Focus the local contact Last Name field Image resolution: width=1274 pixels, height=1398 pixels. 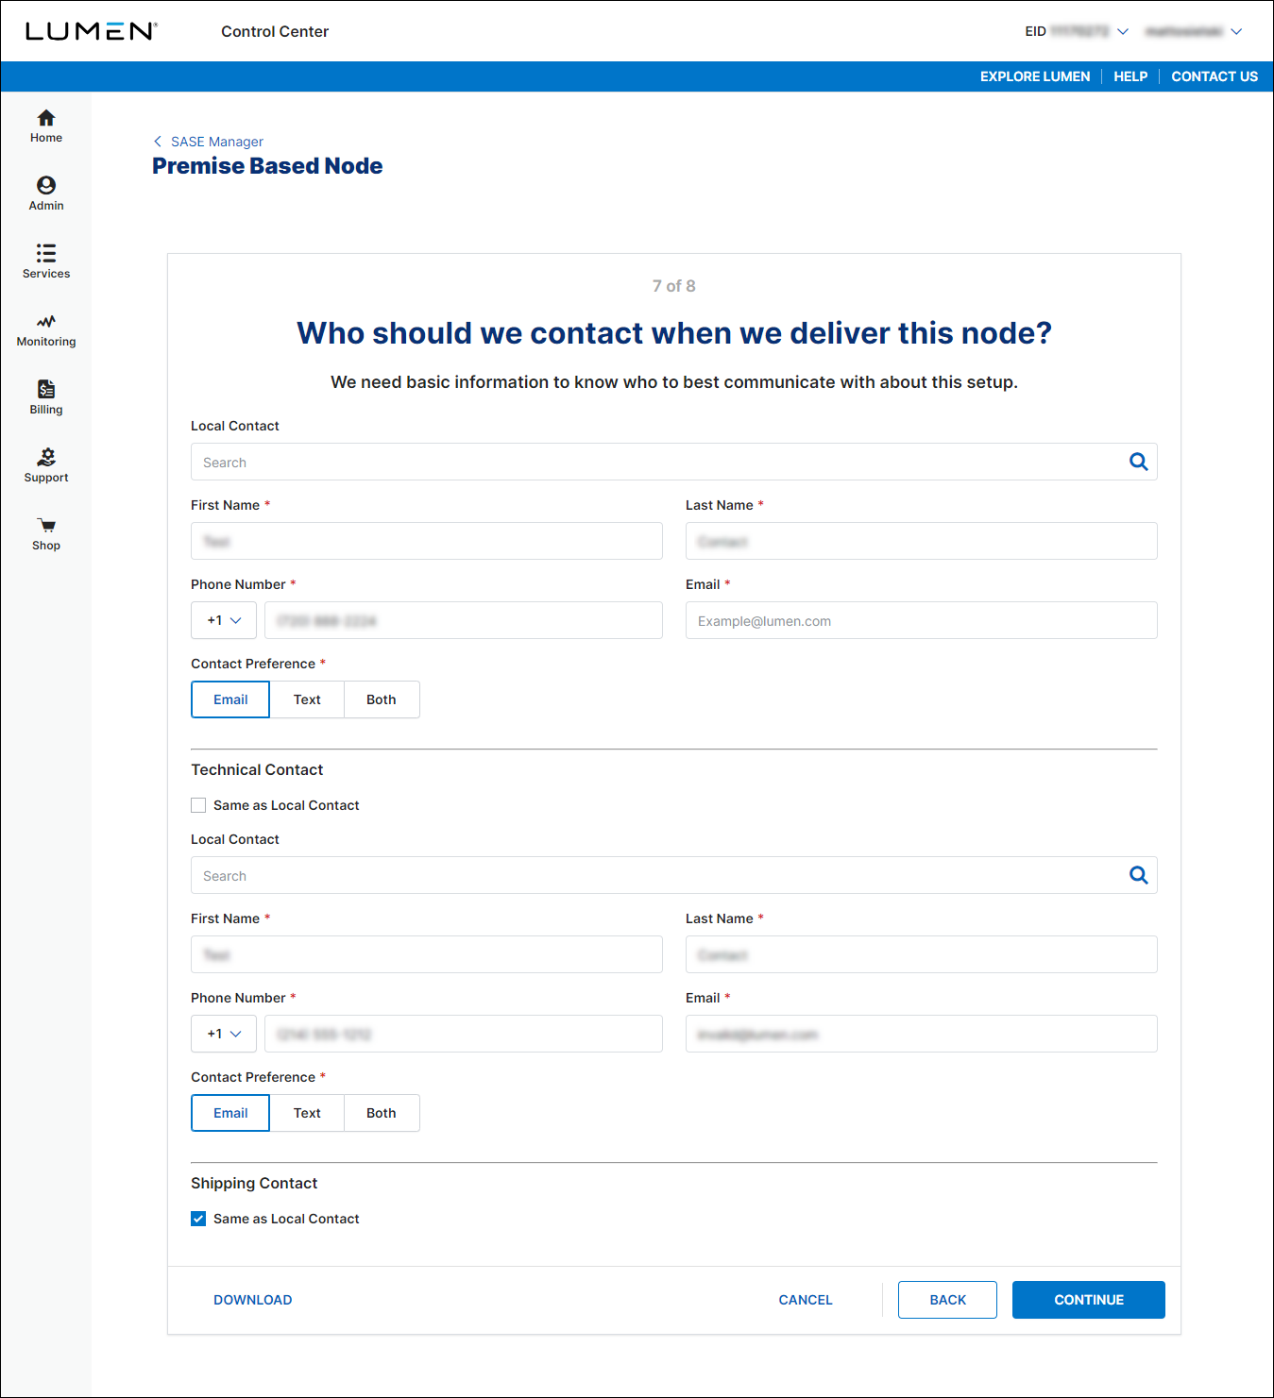922,541
